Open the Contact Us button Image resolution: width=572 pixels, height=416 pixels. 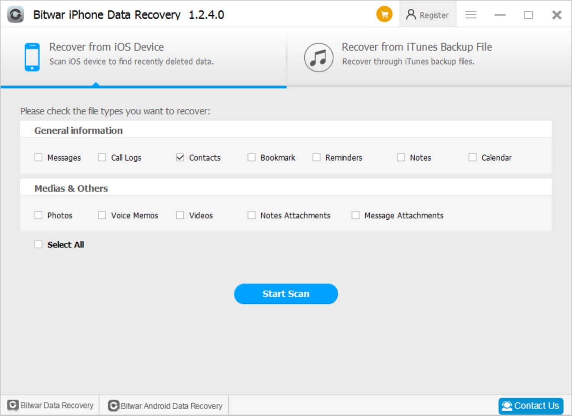tap(531, 406)
